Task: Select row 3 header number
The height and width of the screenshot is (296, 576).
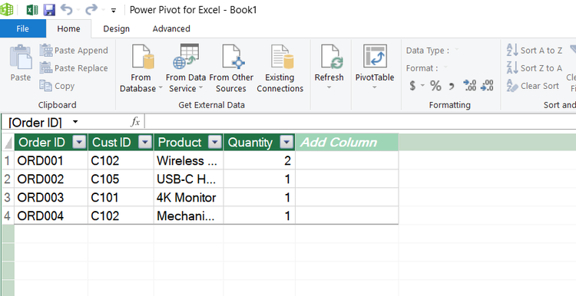Action: [8, 197]
